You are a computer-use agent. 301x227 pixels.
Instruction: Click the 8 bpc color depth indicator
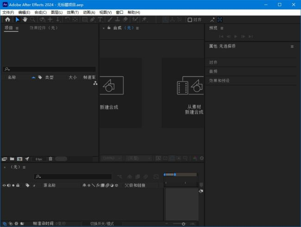point(38,159)
